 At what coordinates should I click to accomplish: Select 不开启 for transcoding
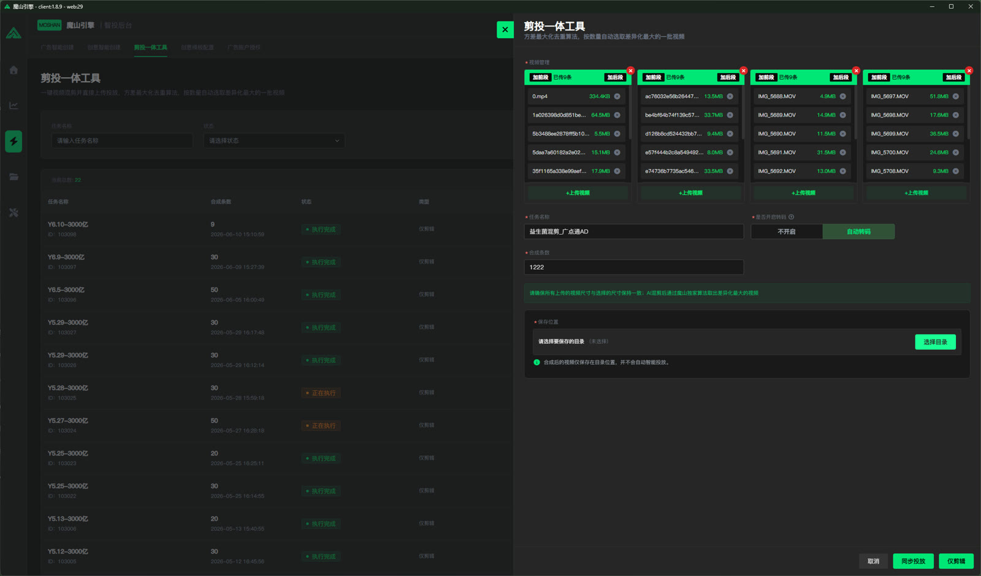[x=786, y=232]
